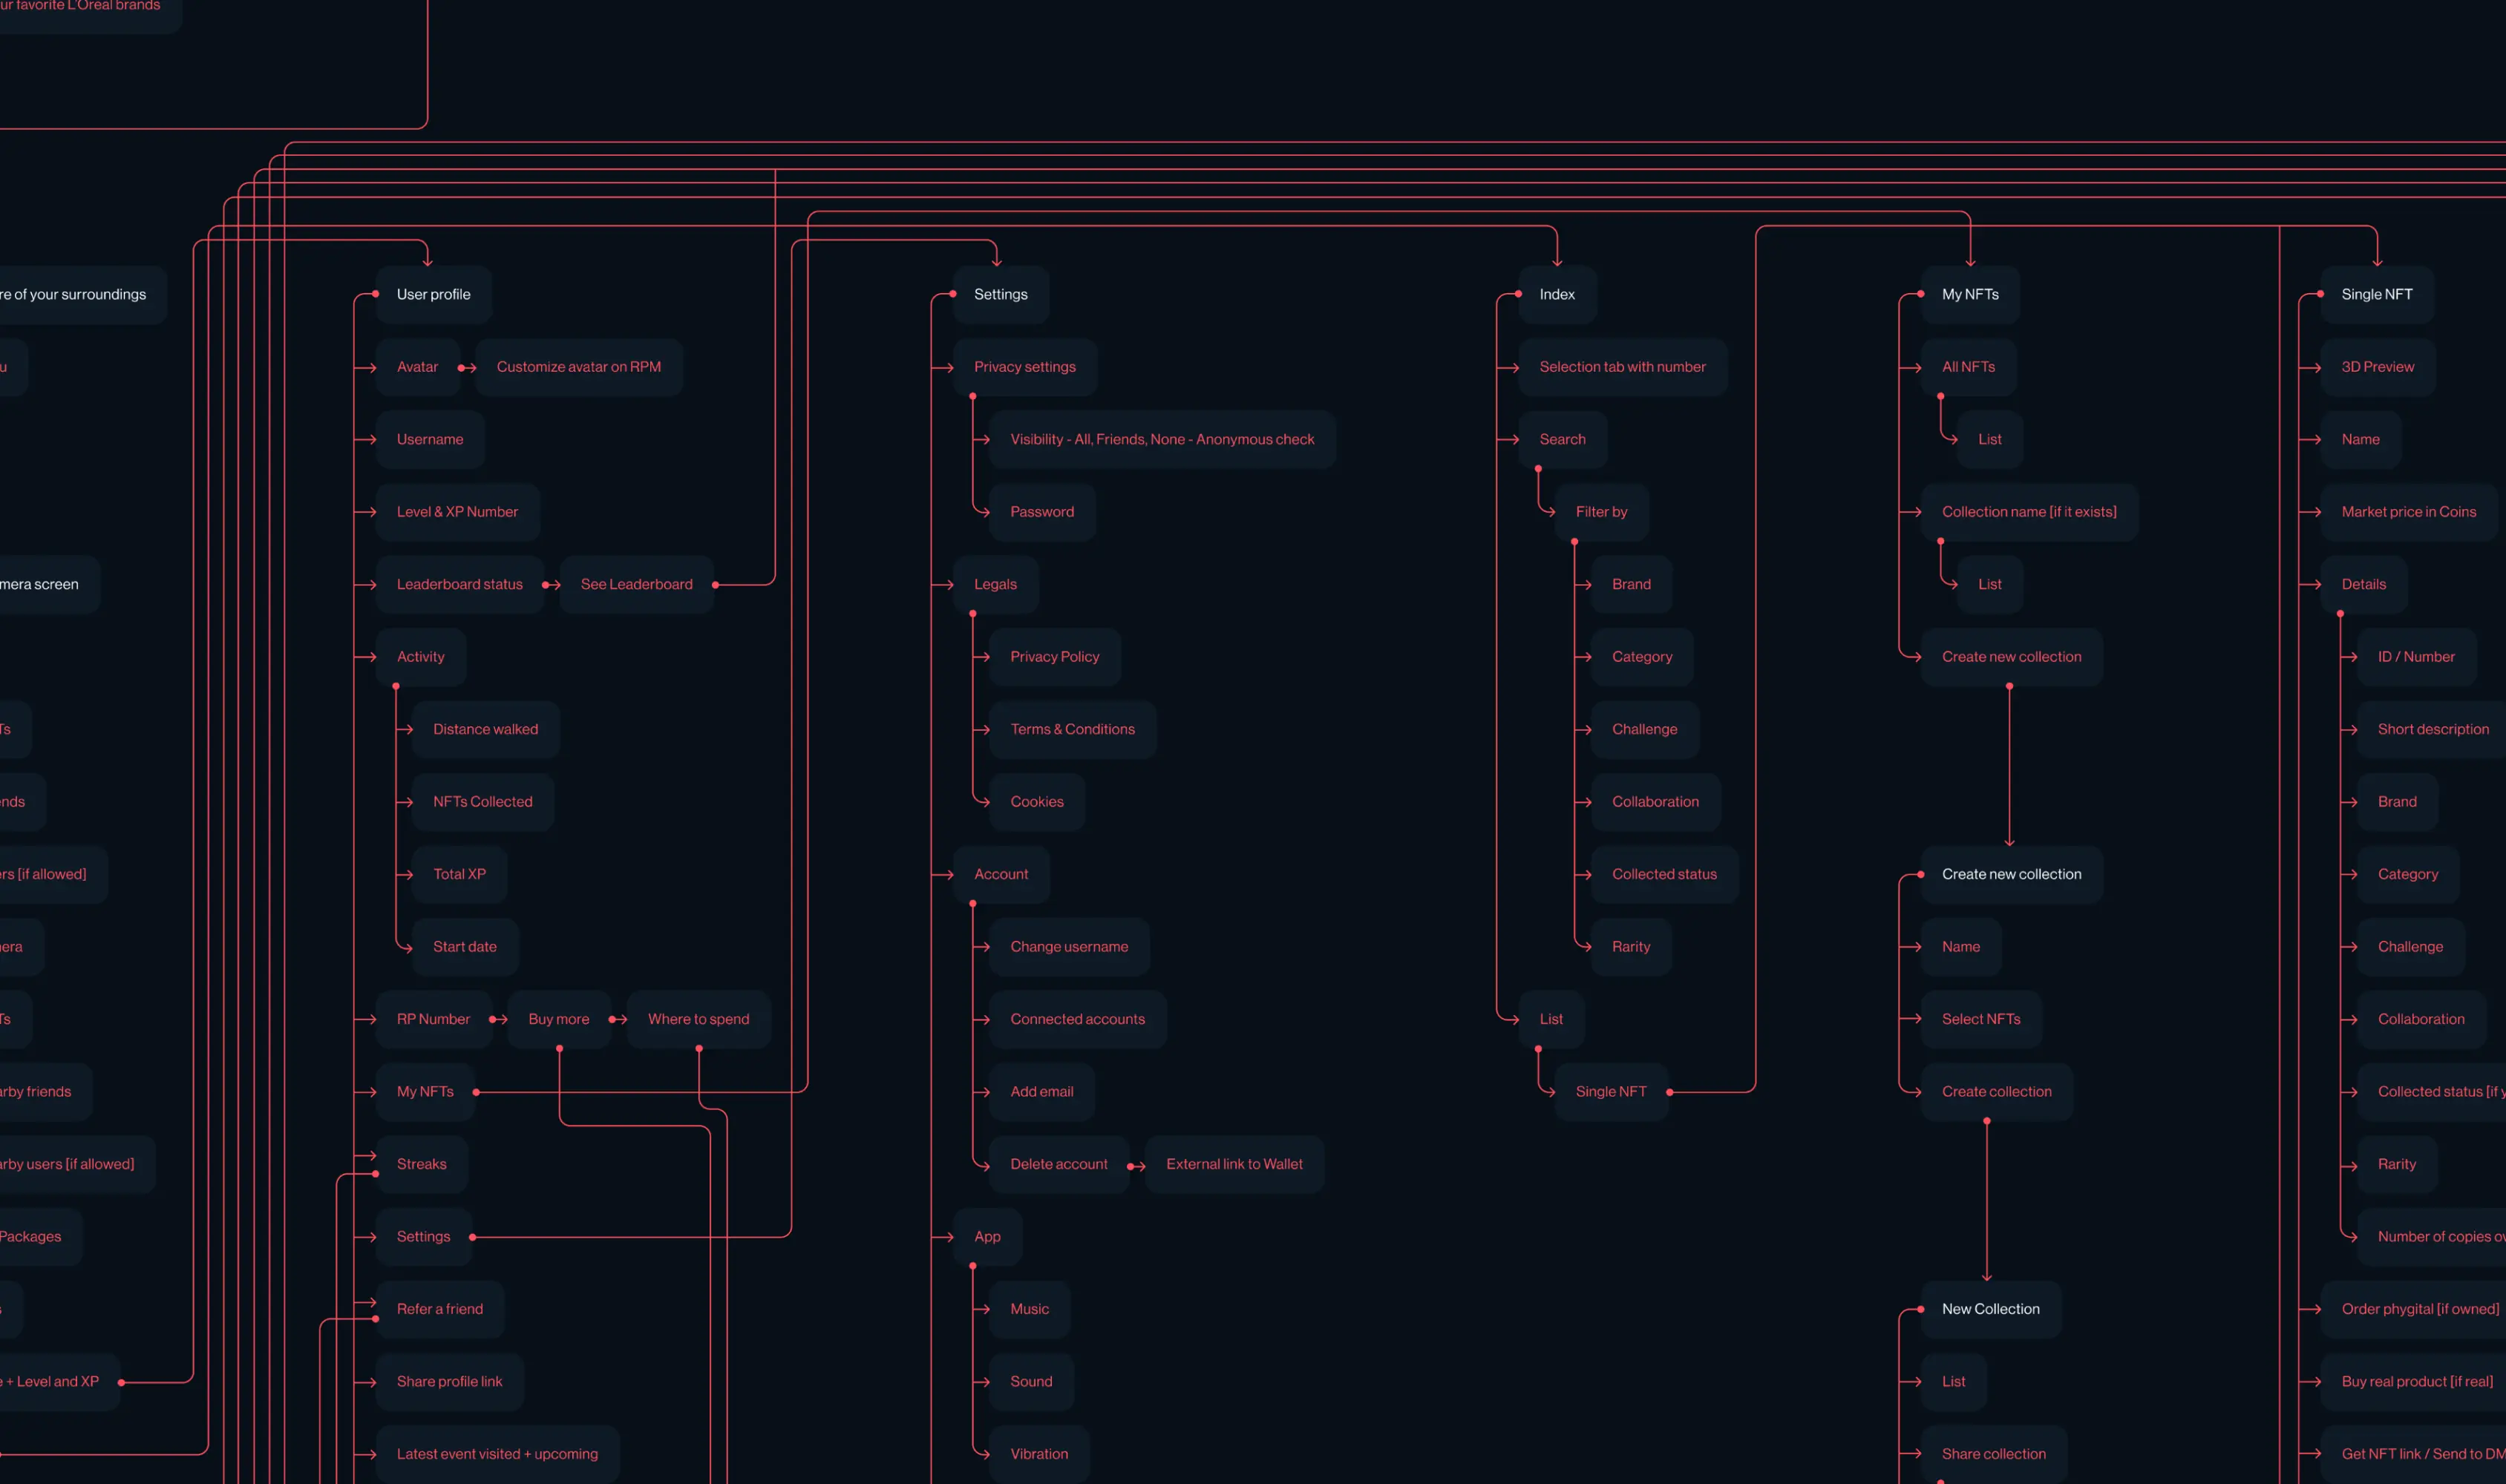The height and width of the screenshot is (1484, 2506).
Task: Click the Vibration node
Action: (1038, 1454)
